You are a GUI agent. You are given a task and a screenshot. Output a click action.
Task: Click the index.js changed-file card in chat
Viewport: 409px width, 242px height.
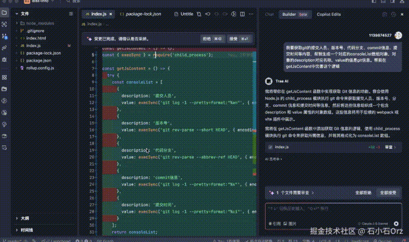333,147
